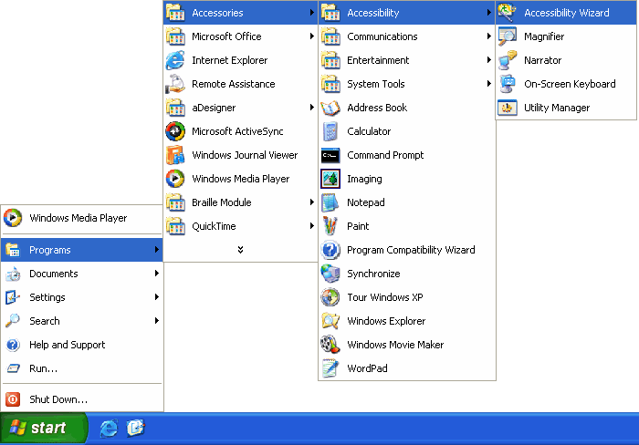The height and width of the screenshot is (445, 639).
Task: Click the Paint icon
Action: (x=330, y=226)
